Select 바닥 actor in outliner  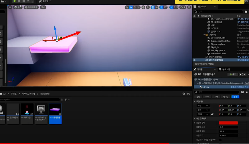[213, 25]
